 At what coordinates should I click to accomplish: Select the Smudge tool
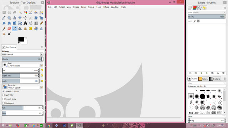pyautogui.click(x=4, y=34)
